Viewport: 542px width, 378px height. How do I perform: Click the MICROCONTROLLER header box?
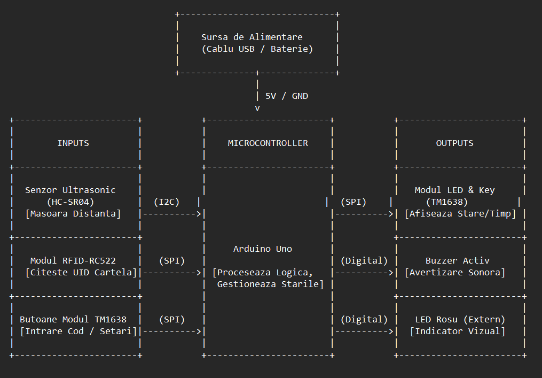(x=268, y=144)
